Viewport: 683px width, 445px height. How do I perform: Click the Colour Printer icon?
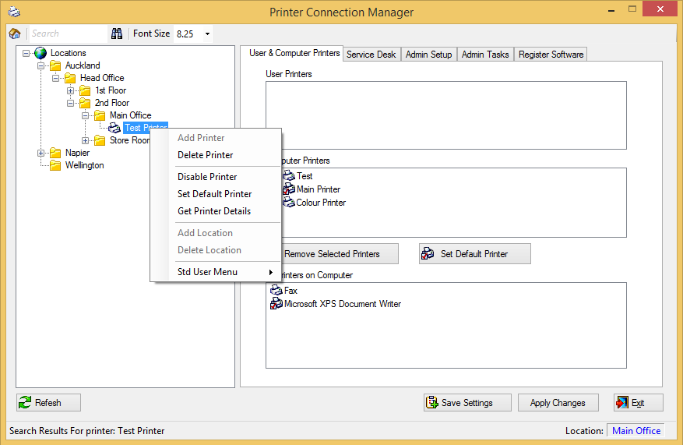(289, 203)
